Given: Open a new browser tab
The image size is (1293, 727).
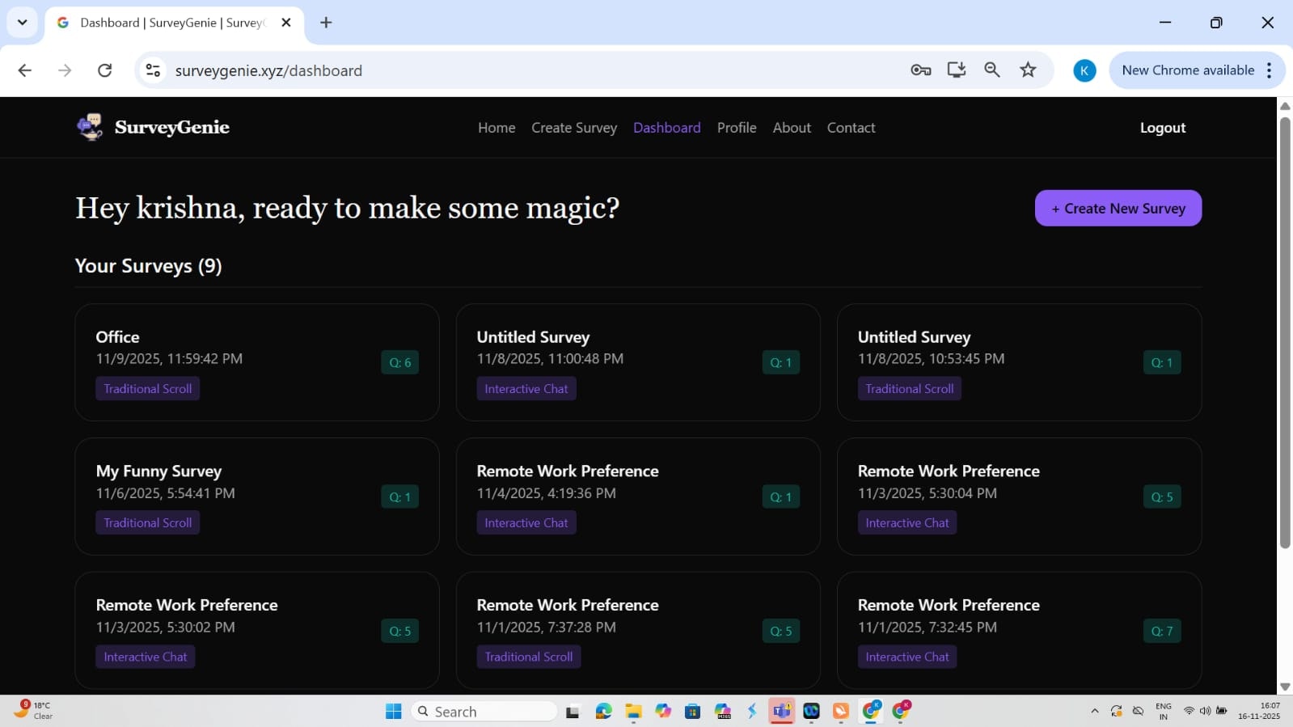Looking at the screenshot, I should (326, 23).
